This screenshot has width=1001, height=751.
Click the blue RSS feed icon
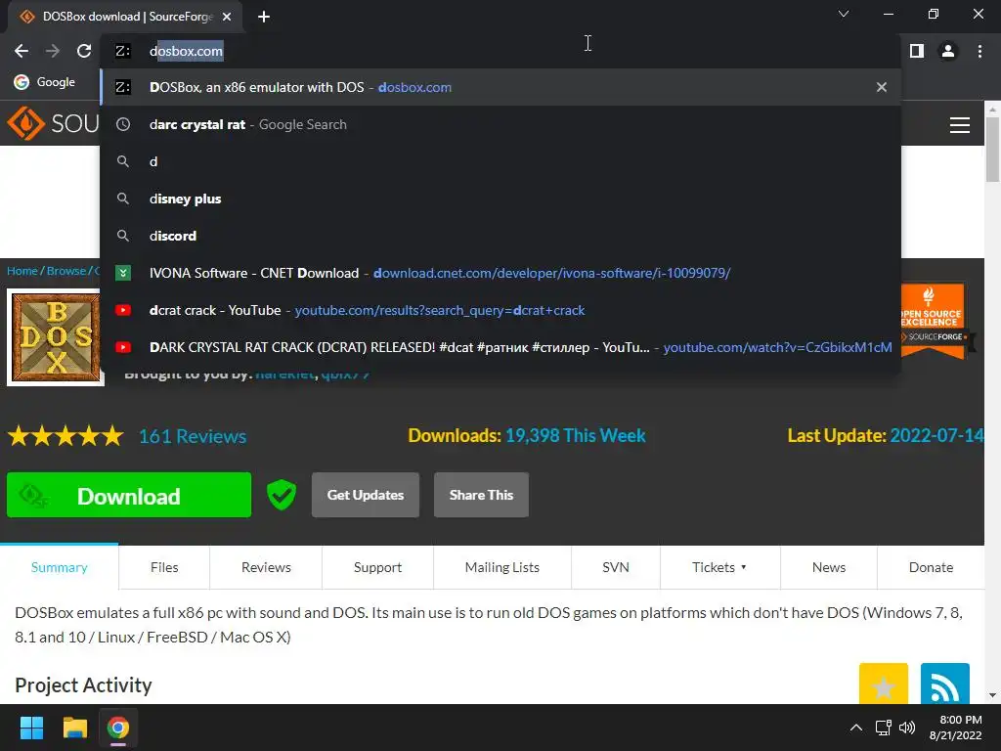(x=945, y=684)
